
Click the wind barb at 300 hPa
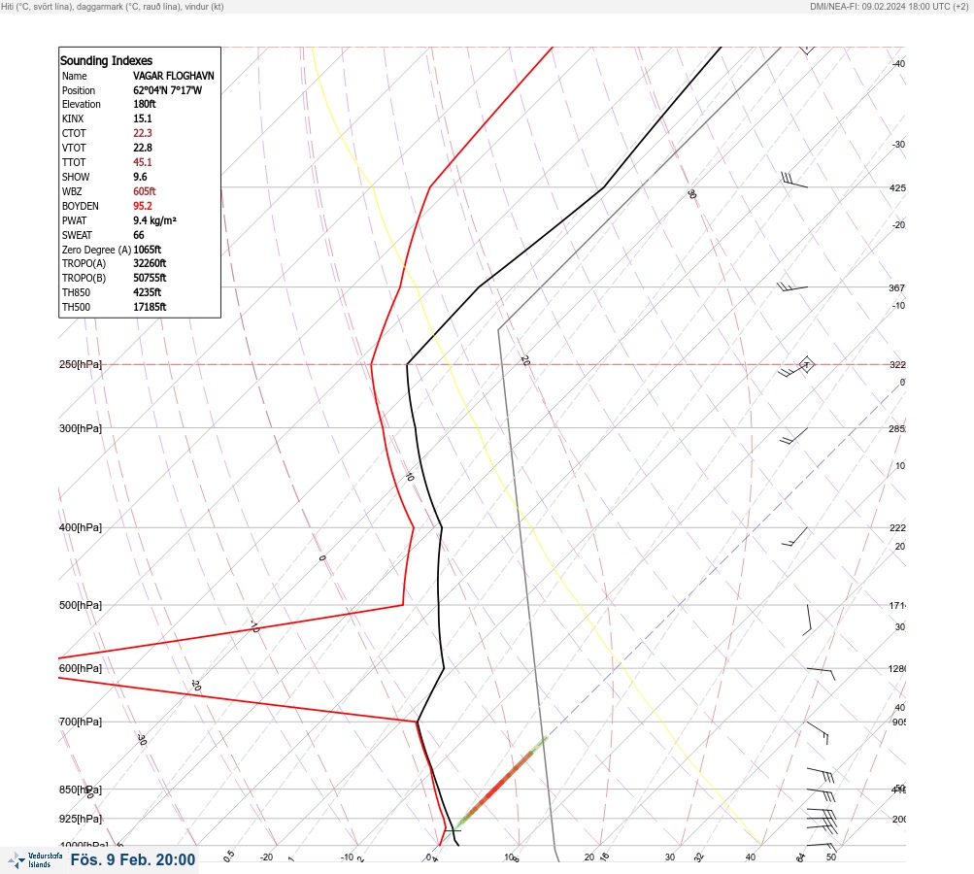tap(793, 436)
